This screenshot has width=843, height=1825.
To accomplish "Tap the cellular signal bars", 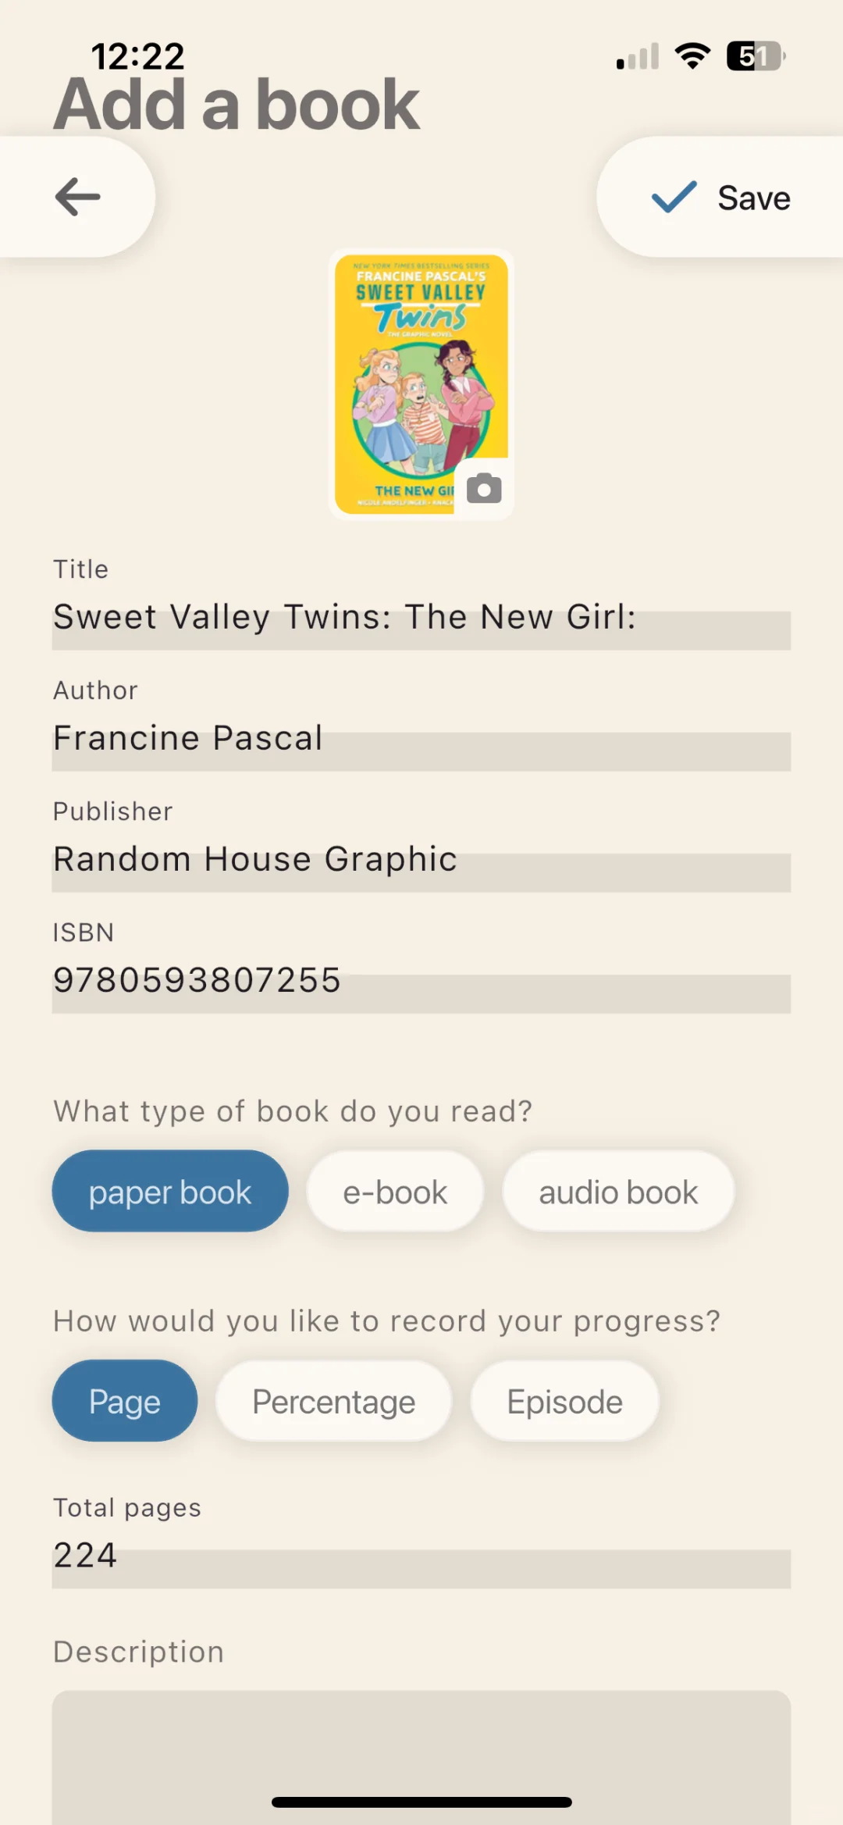I will coord(638,57).
